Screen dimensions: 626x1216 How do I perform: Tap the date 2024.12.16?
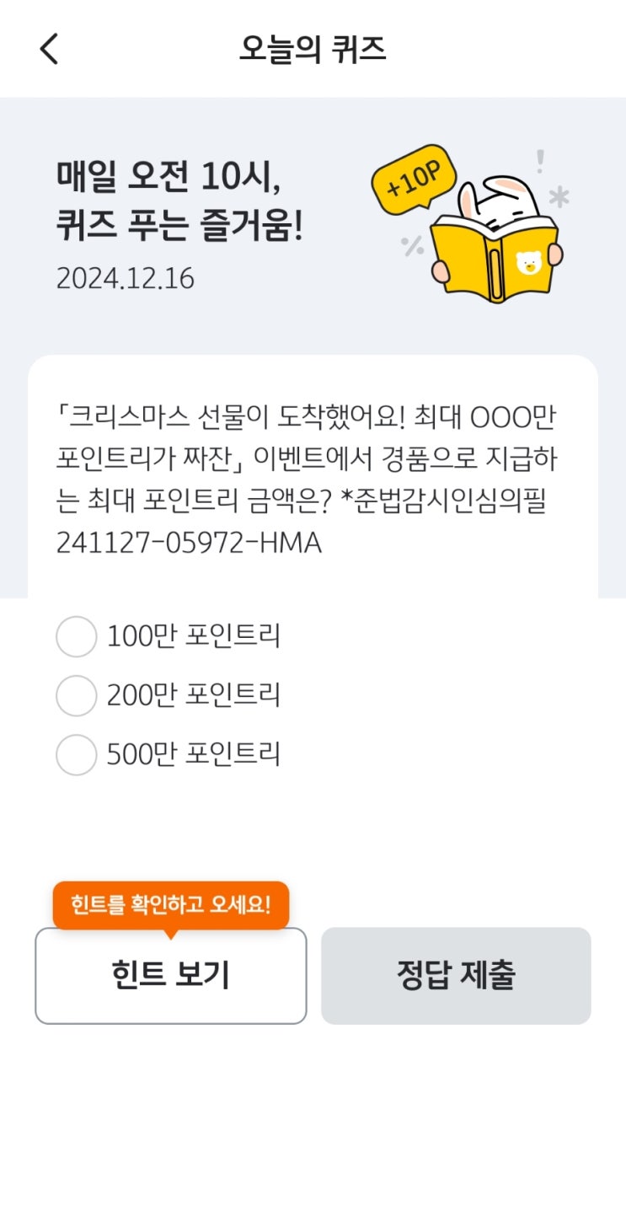pyautogui.click(x=126, y=278)
